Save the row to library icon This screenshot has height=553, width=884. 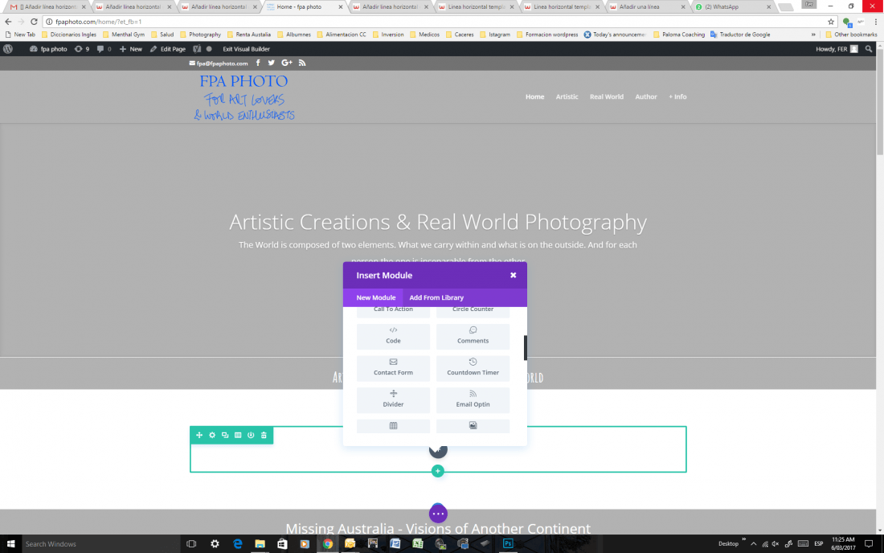pos(251,435)
